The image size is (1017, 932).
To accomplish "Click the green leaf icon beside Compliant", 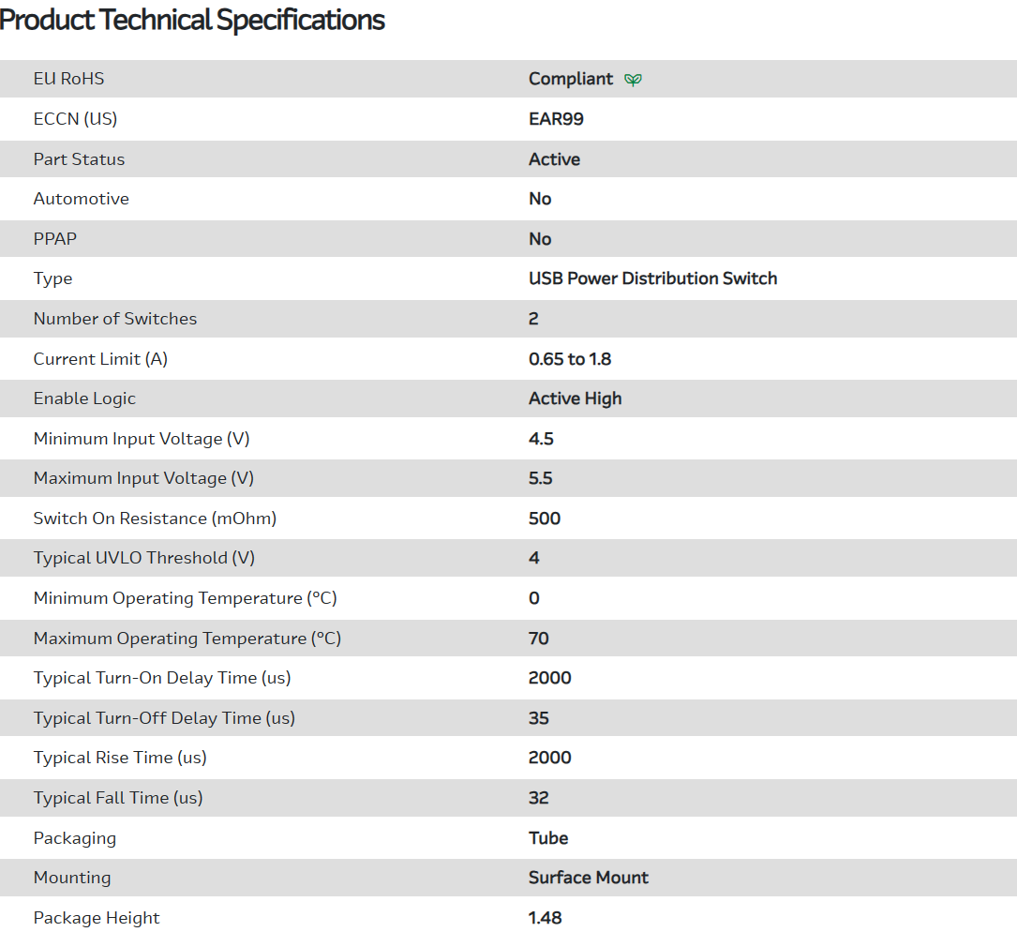I will click(634, 80).
